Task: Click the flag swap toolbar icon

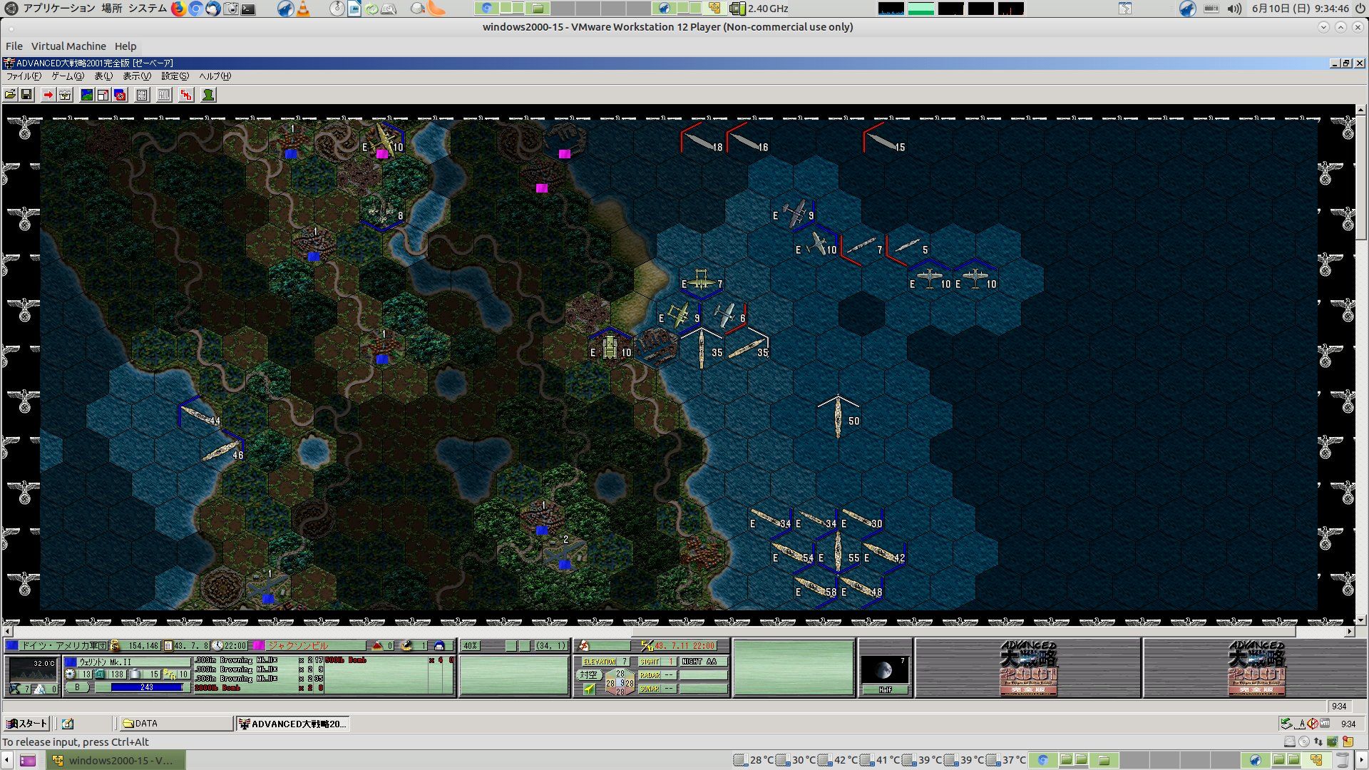Action: (x=120, y=95)
